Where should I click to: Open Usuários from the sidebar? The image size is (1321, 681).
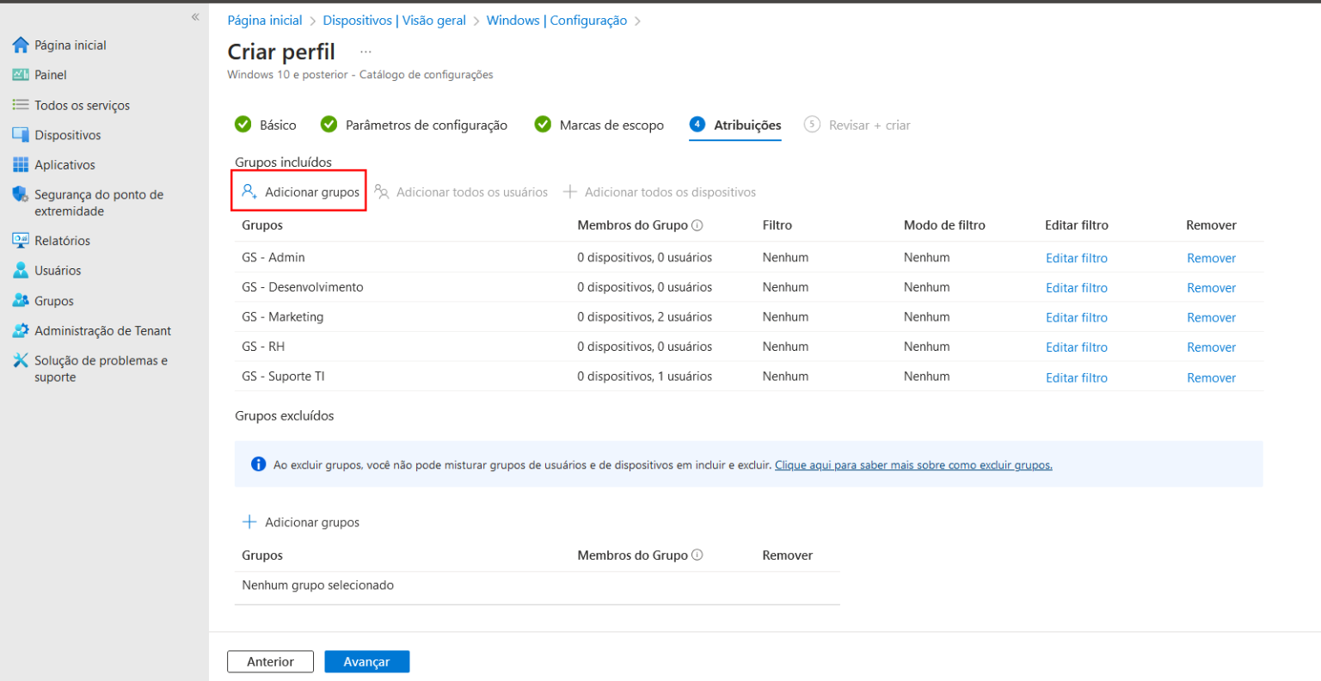[57, 270]
